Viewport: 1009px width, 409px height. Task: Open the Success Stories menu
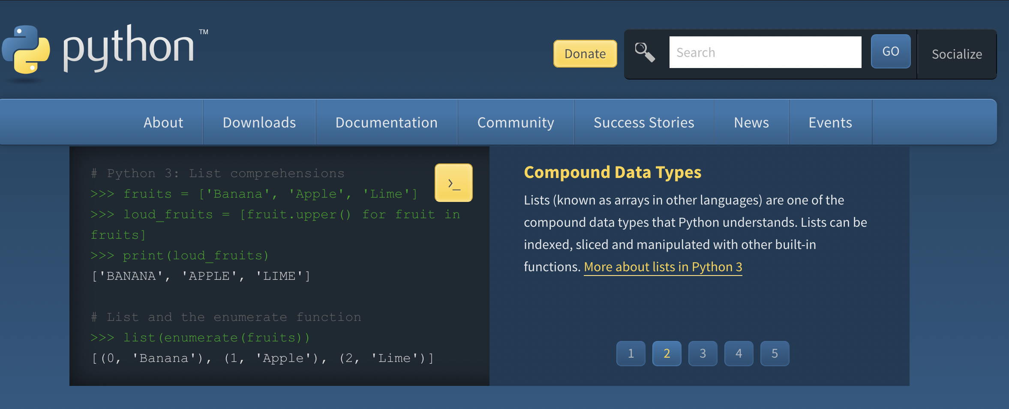point(644,122)
